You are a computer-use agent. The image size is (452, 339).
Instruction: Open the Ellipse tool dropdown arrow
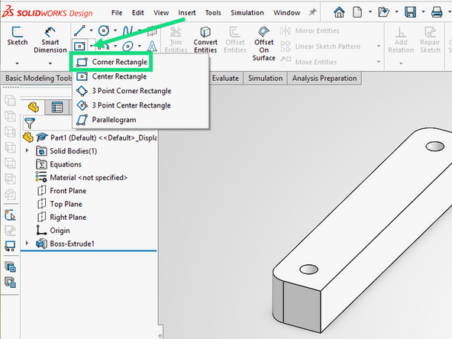[140, 46]
